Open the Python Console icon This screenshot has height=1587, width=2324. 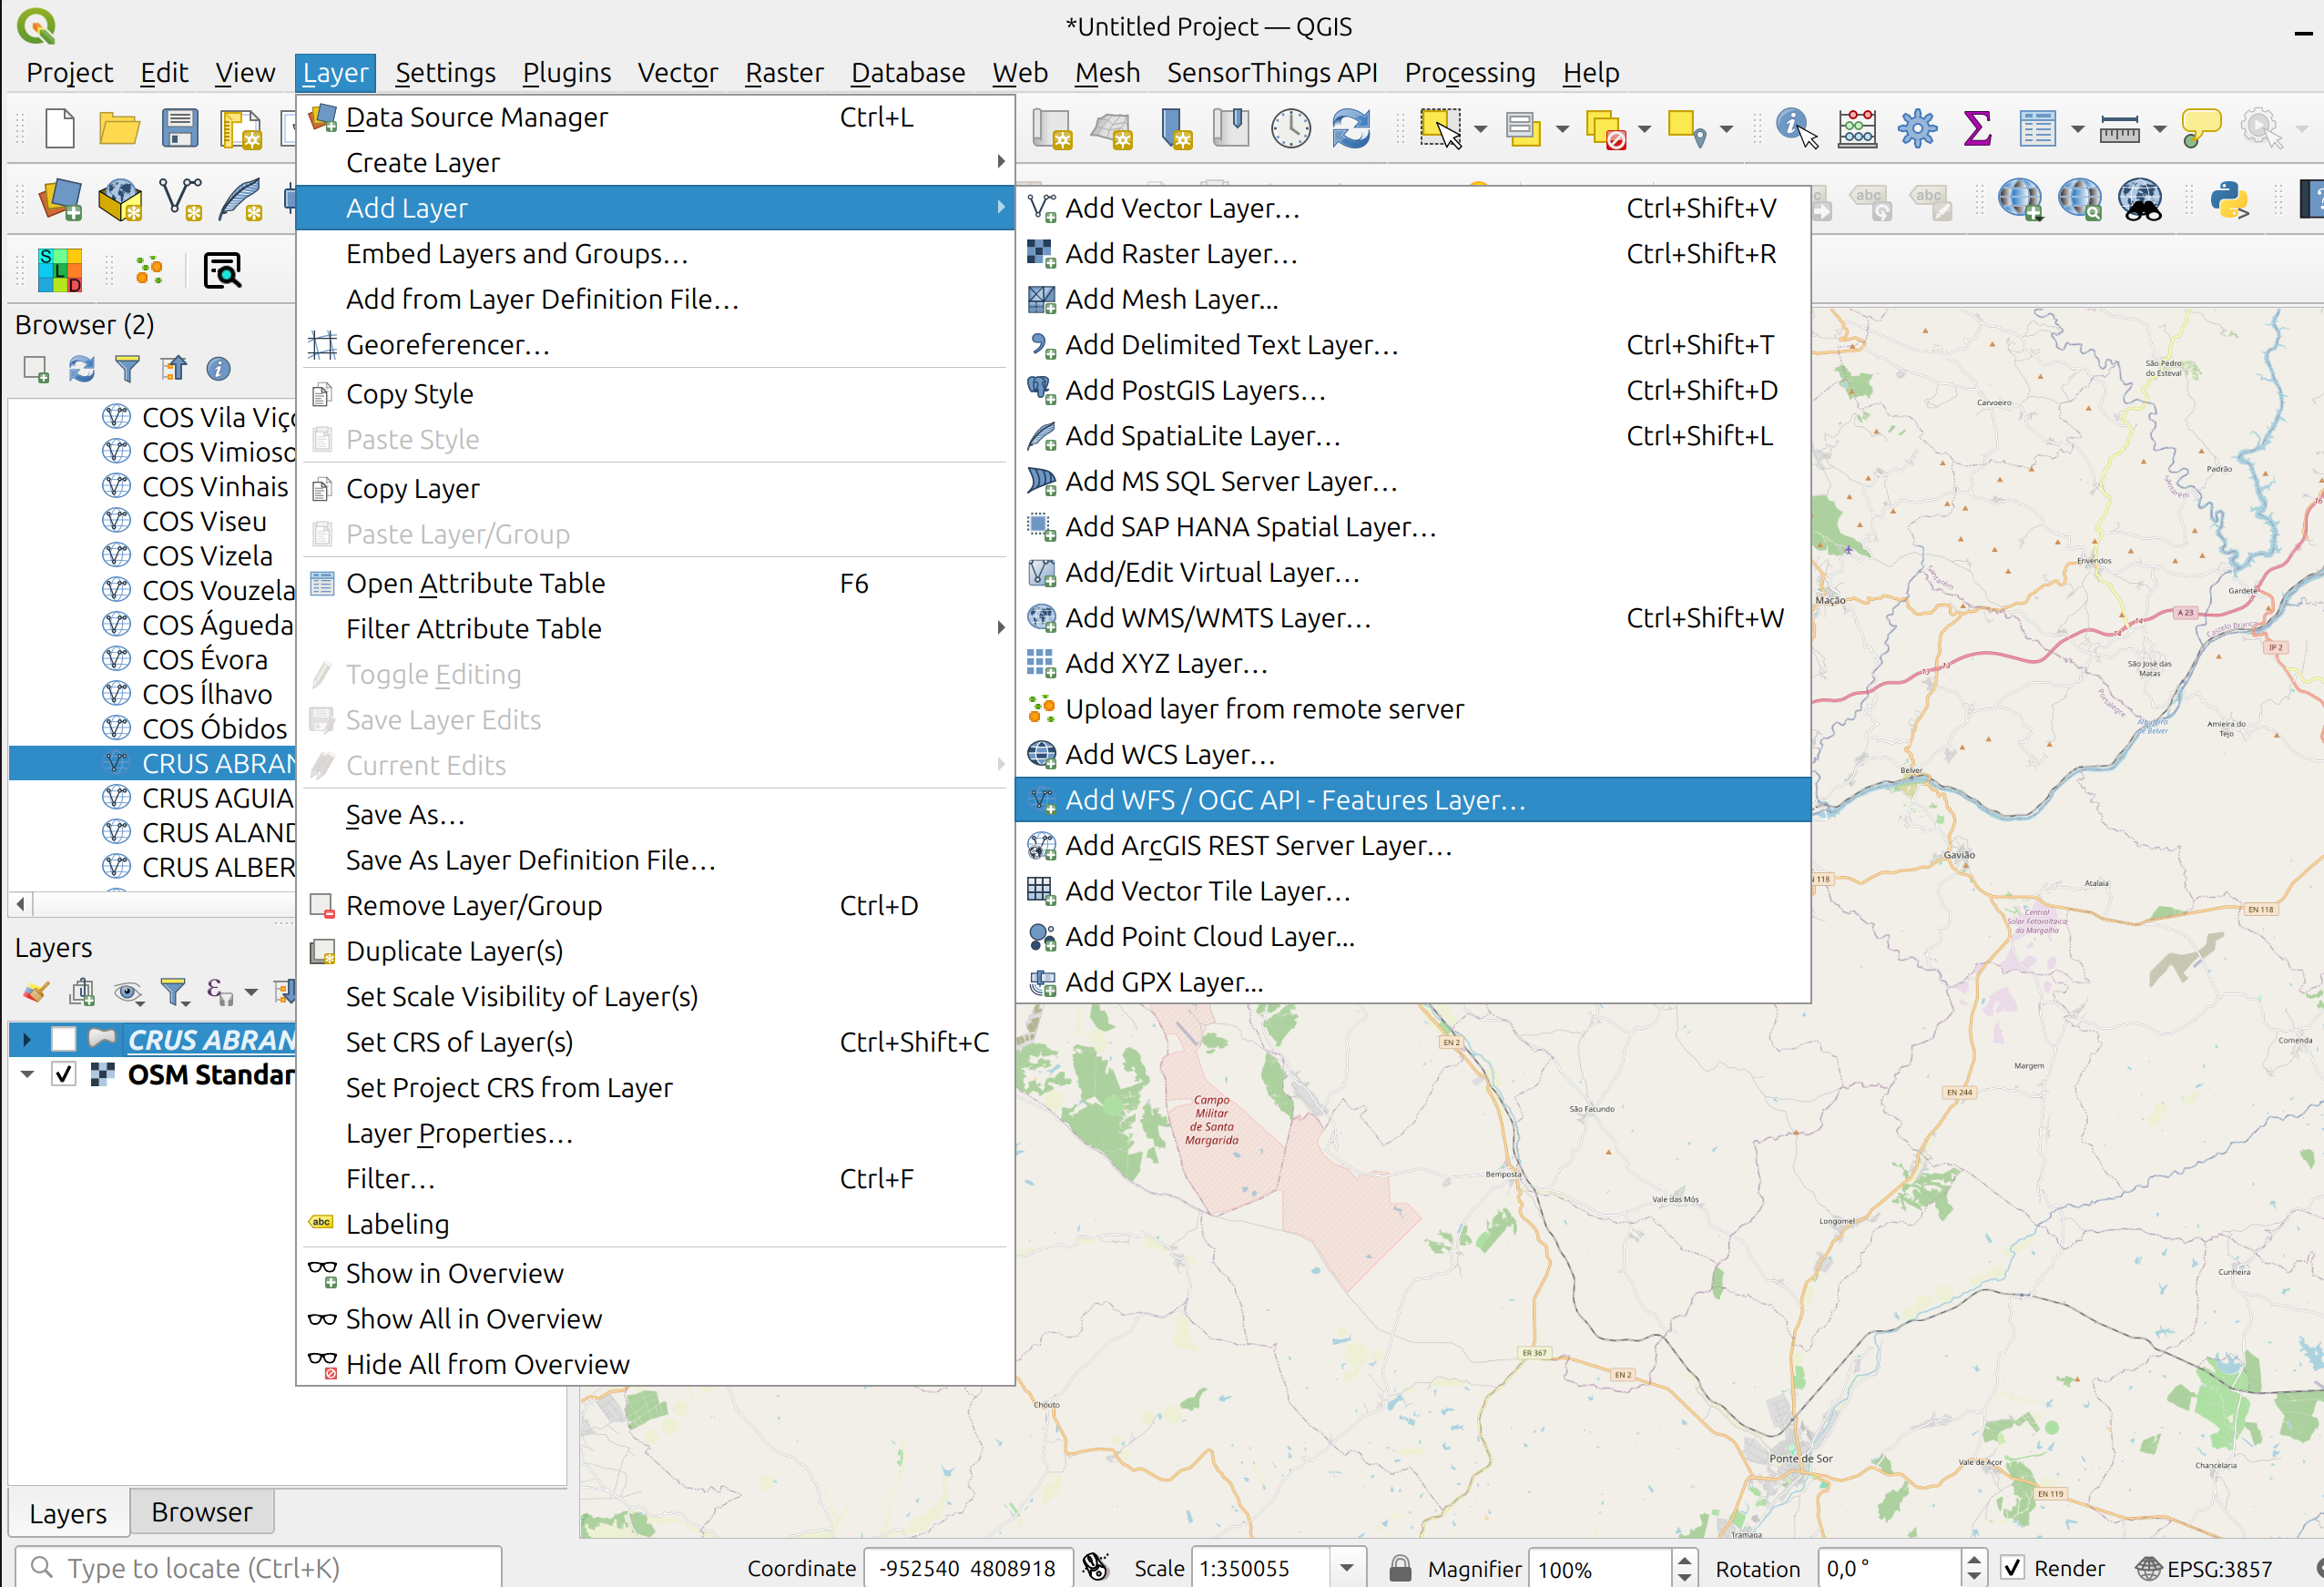[x=2229, y=200]
